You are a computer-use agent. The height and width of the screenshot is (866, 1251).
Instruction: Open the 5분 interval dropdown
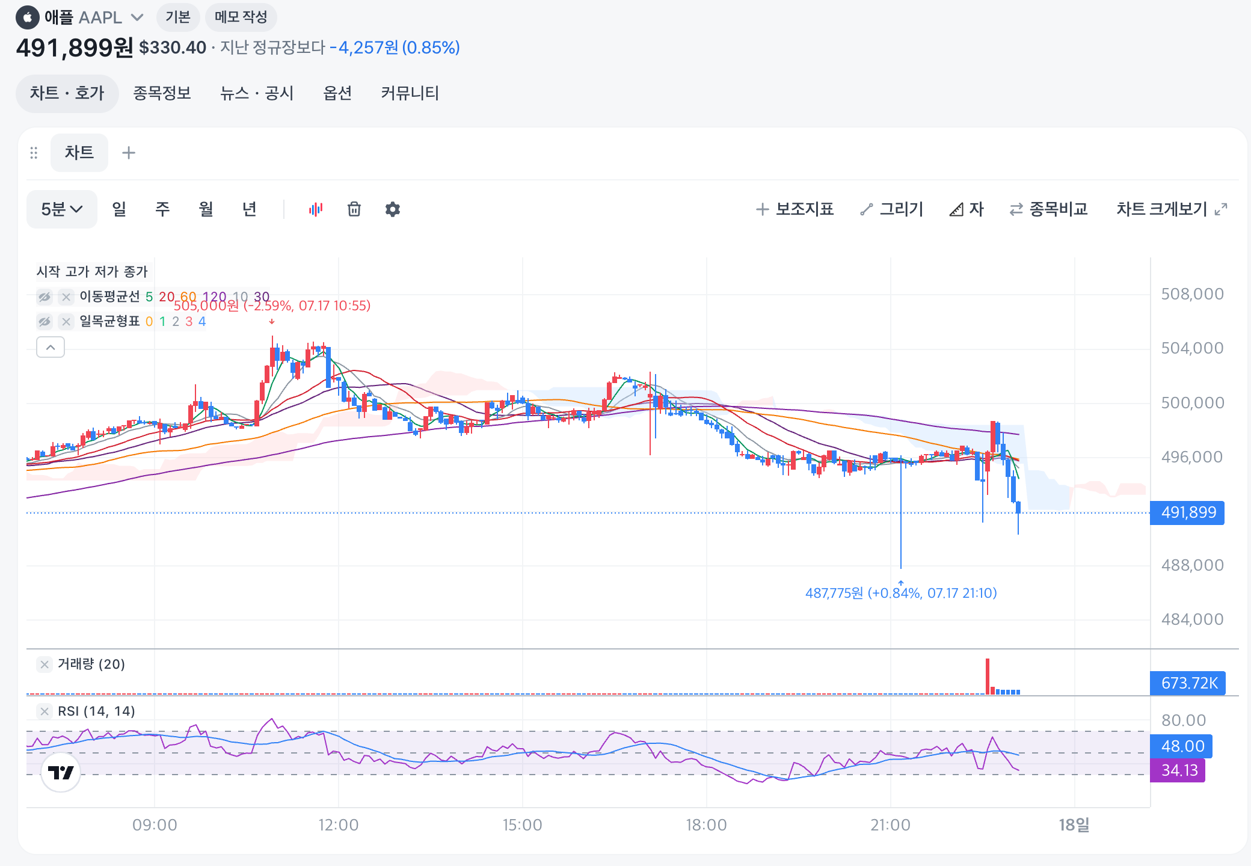coord(61,209)
